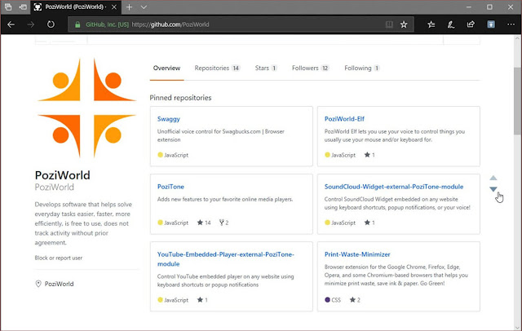Open reading view icon in address bar
Viewport: 522px width, 331px height.
389,24
